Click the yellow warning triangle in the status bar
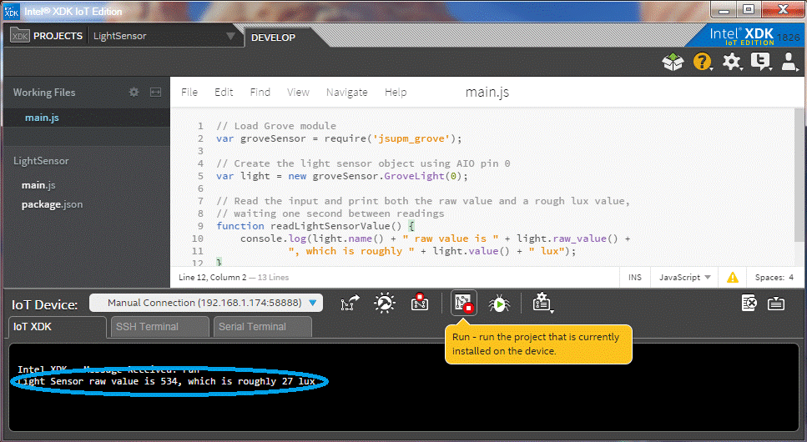Viewport: 807px width, 442px height. 733,278
